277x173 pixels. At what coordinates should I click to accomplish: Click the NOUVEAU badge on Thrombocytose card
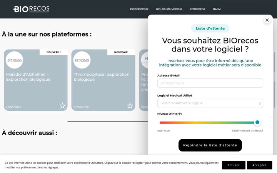tap(121, 52)
